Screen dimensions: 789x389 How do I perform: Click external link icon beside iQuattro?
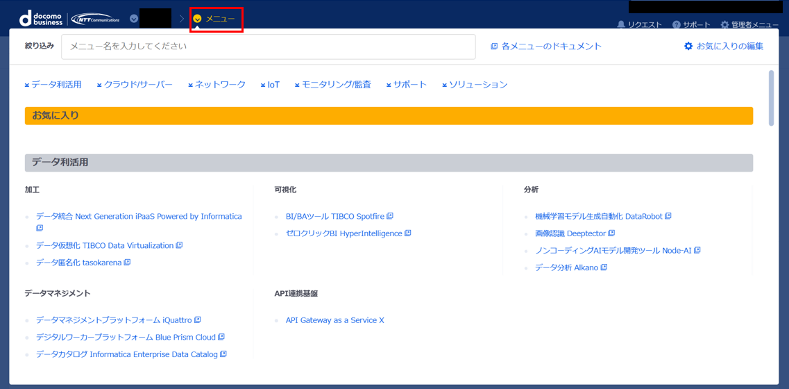click(x=198, y=320)
